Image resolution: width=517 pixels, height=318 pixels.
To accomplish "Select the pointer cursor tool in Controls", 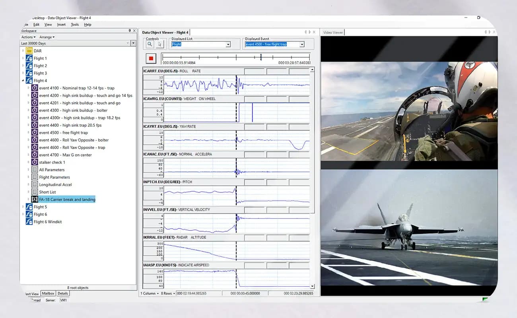I will click(160, 45).
